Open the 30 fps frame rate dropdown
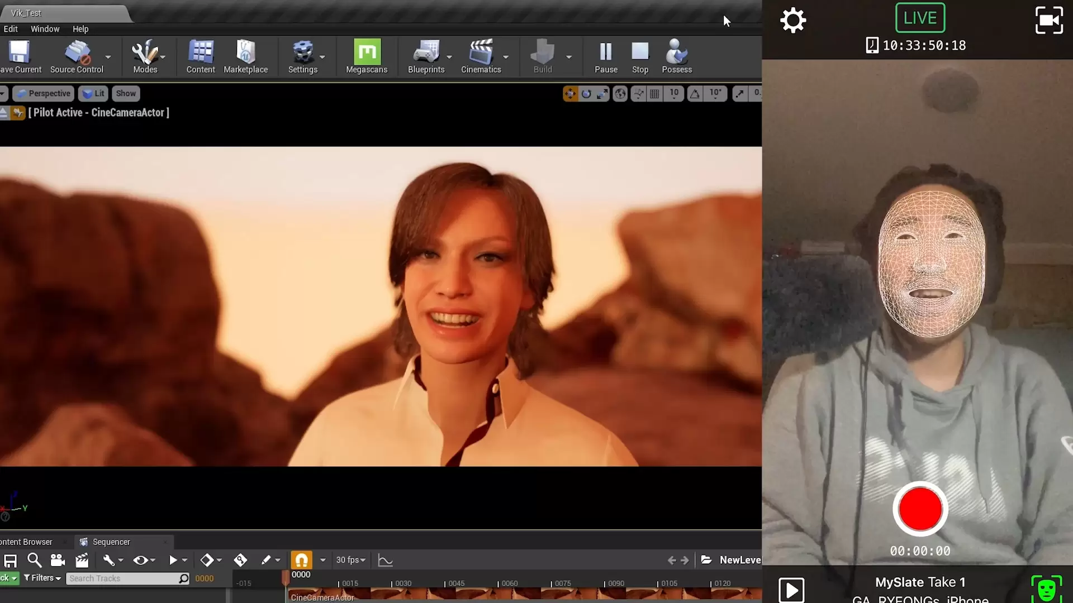The width and height of the screenshot is (1073, 603). 350,560
